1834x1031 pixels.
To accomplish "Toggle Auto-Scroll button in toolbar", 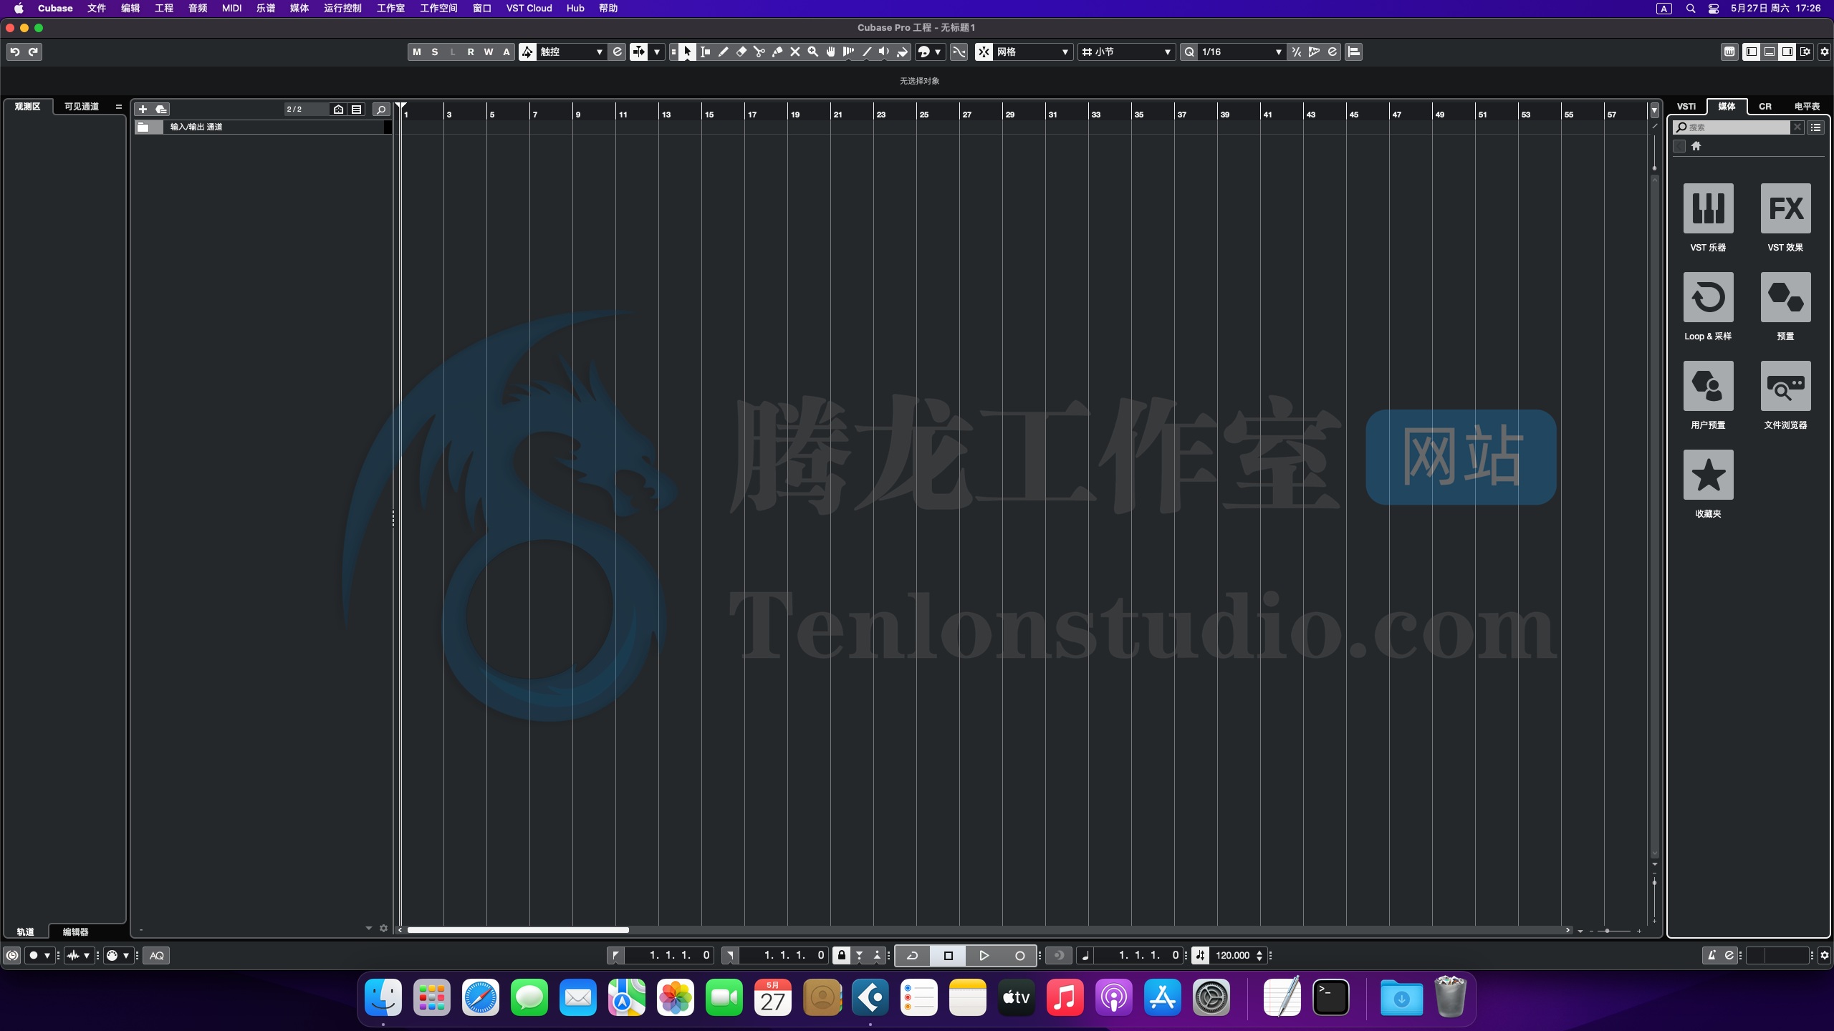I will point(638,52).
